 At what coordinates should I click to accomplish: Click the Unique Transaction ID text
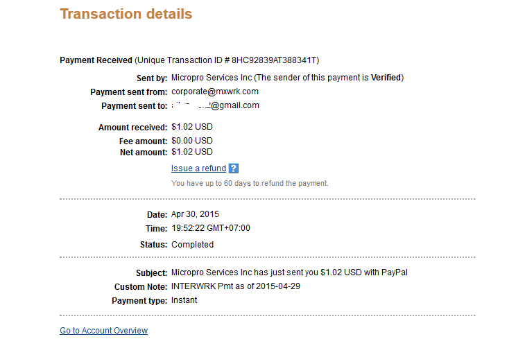point(227,60)
